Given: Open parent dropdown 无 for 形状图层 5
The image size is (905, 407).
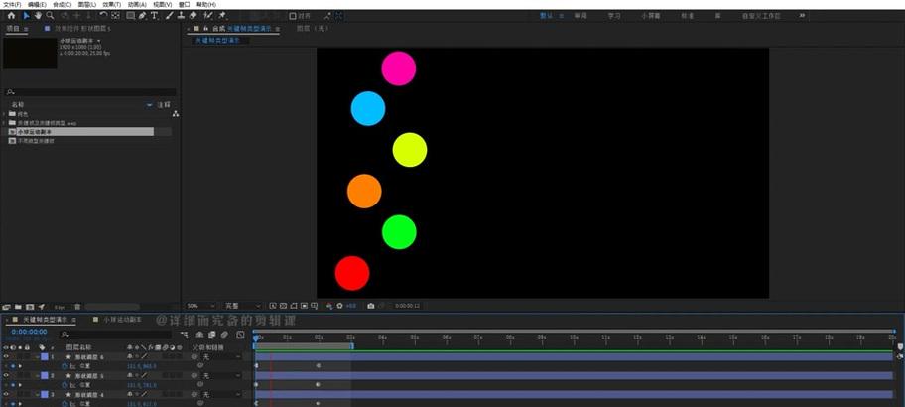Looking at the screenshot, I should click(x=221, y=376).
